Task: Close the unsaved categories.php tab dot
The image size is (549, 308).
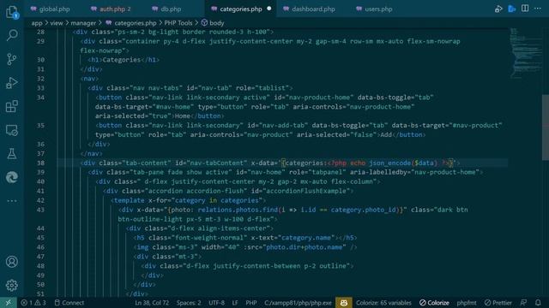Action: click(268, 9)
